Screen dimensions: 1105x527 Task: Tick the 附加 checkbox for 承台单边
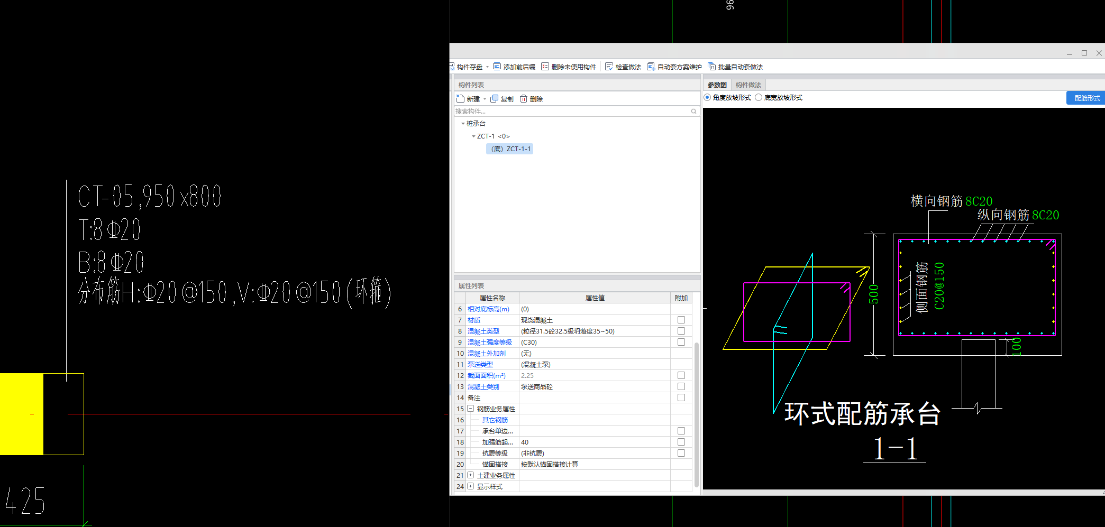pyautogui.click(x=681, y=431)
